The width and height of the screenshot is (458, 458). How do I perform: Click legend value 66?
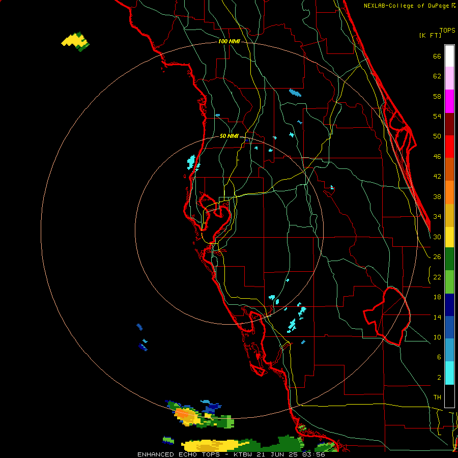click(x=437, y=56)
